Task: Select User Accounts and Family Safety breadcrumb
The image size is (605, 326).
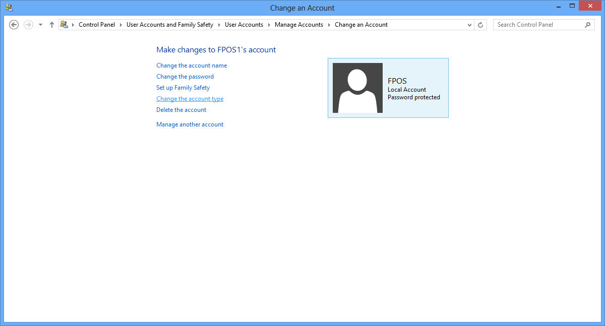Action: point(170,25)
